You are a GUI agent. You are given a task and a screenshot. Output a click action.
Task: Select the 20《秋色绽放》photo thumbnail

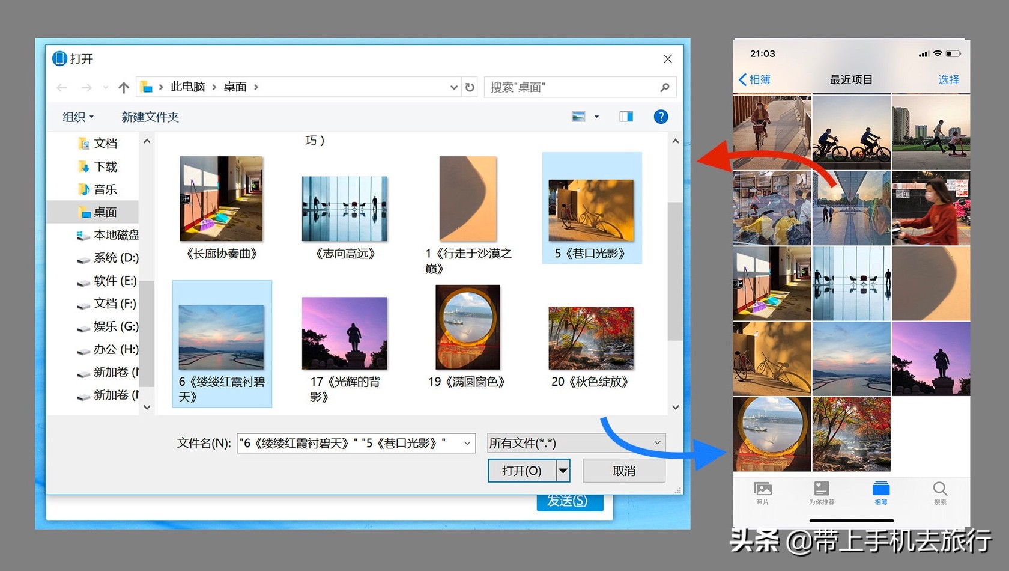click(x=590, y=337)
